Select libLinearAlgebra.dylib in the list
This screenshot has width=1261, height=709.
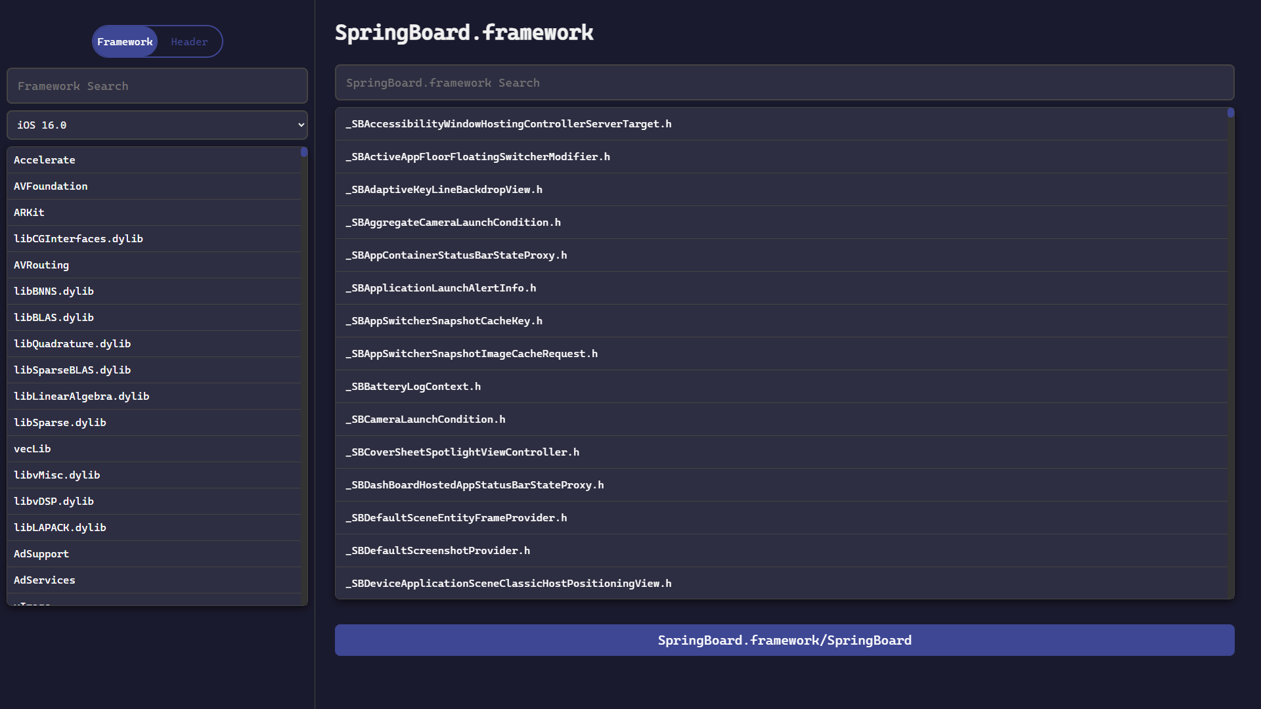click(x=154, y=397)
